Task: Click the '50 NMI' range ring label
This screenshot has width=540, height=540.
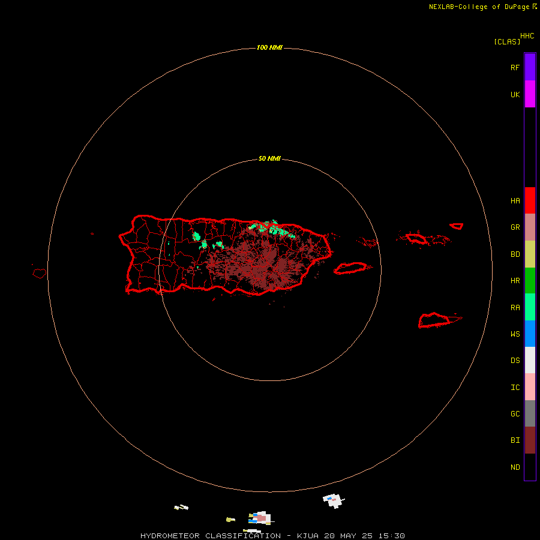Action: [269, 158]
